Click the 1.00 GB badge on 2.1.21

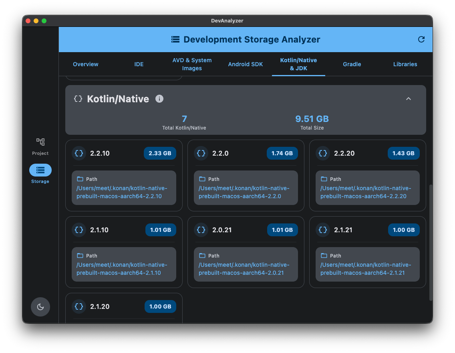click(404, 230)
